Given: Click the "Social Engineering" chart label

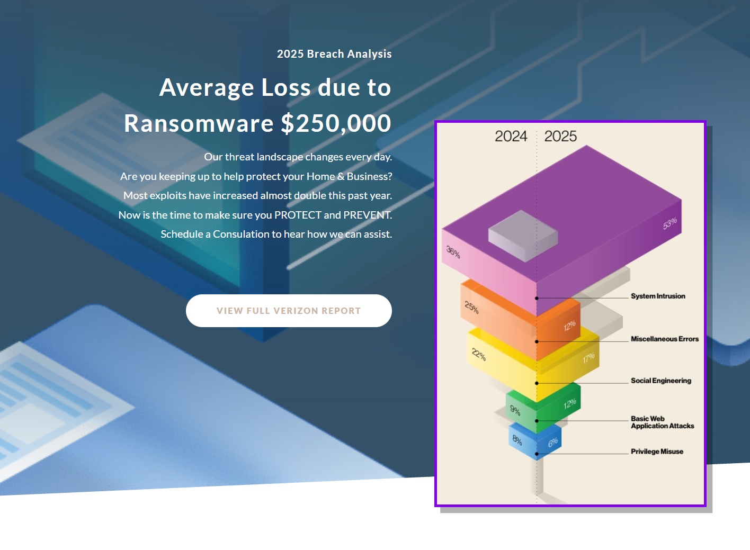Looking at the screenshot, I should pos(661,381).
